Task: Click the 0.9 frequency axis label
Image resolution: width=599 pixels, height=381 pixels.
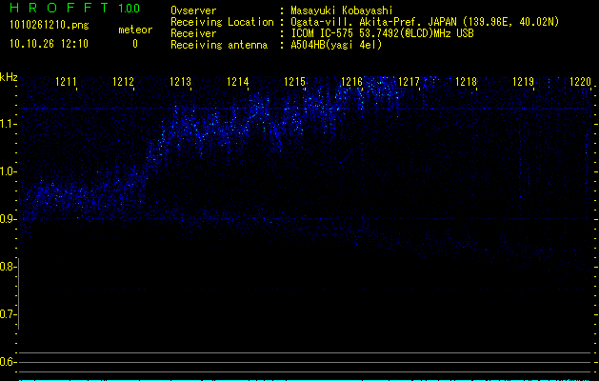Action: [x=8, y=219]
